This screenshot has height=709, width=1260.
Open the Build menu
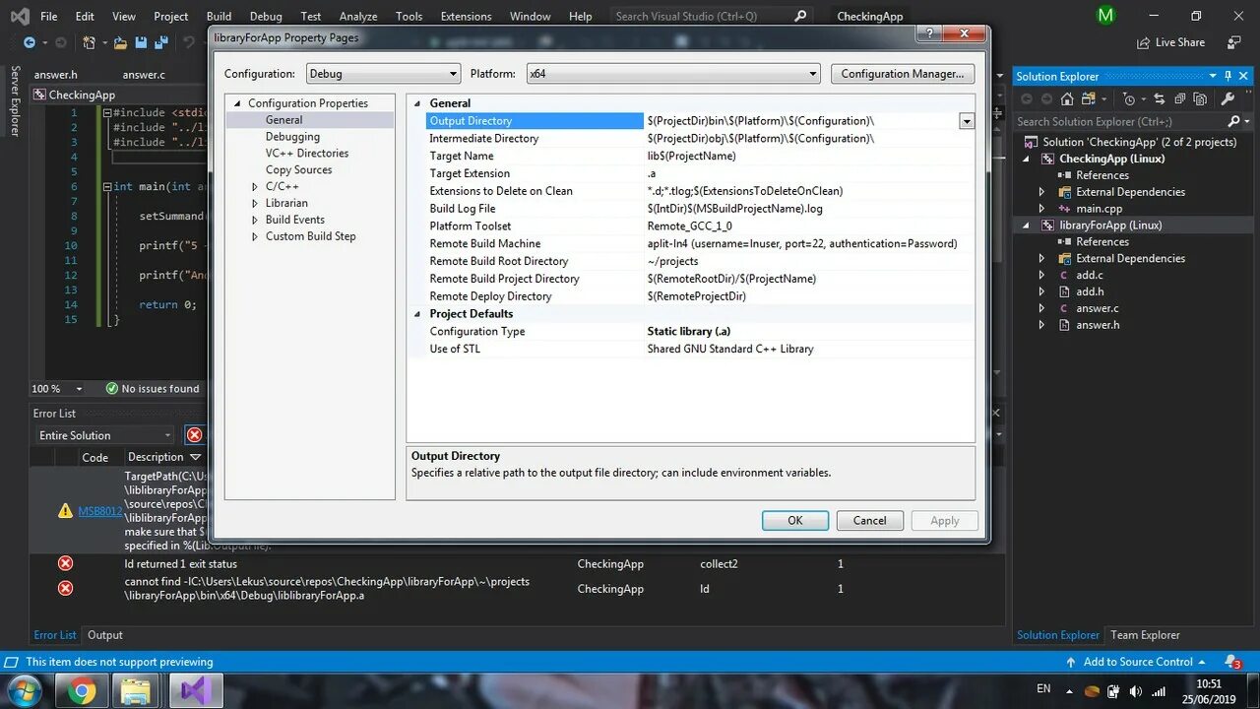click(219, 16)
